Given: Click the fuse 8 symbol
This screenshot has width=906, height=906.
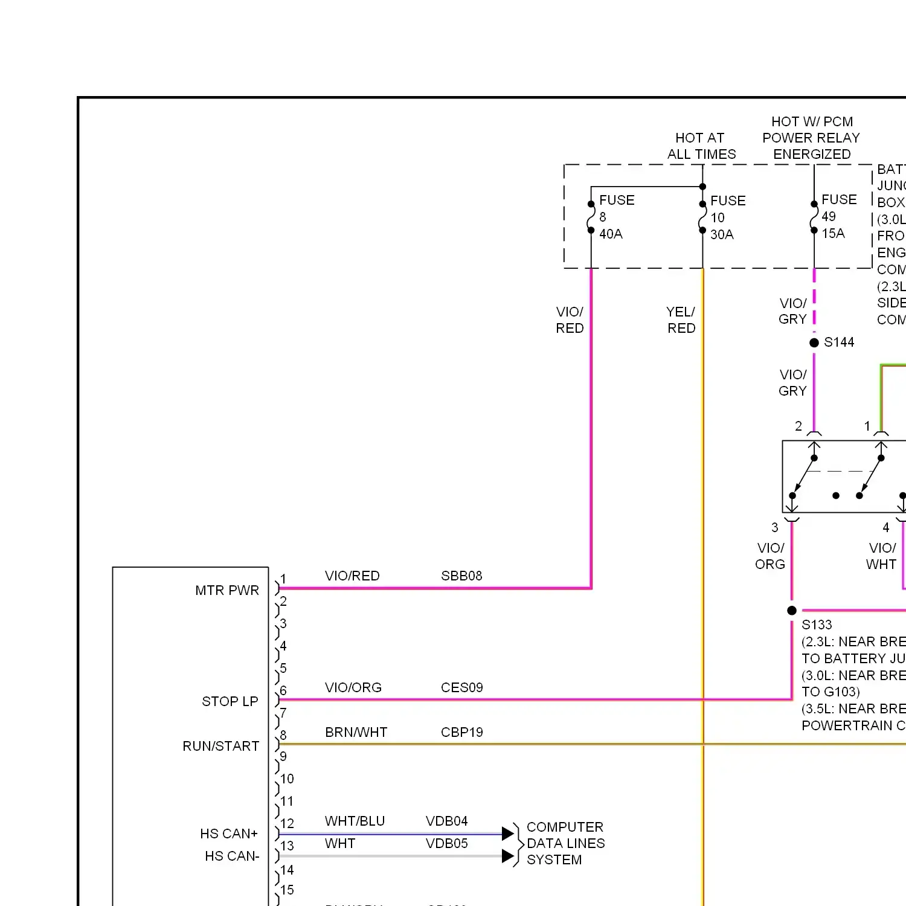Looking at the screenshot, I should point(591,217).
